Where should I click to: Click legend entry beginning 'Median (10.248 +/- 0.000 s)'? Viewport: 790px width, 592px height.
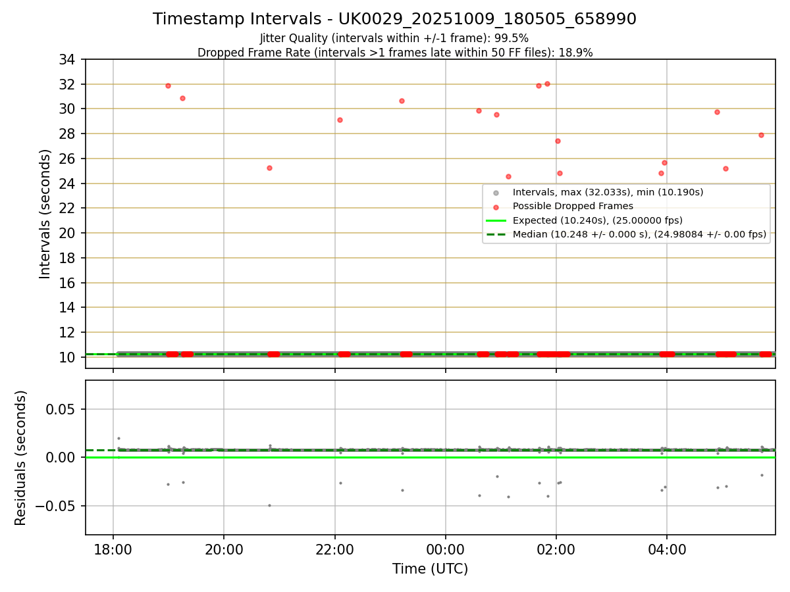[639, 234]
